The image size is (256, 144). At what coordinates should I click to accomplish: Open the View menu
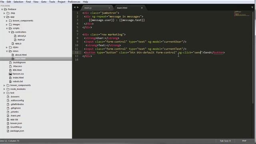pos(36,2)
